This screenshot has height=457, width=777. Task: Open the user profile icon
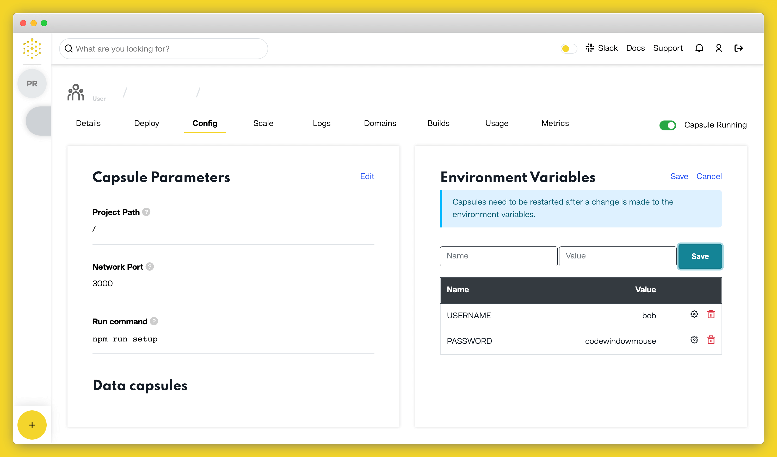719,48
